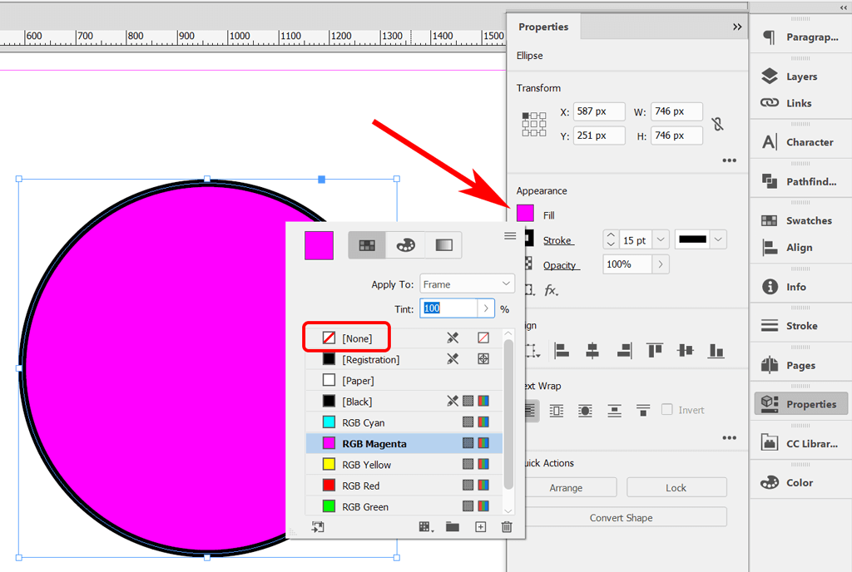Switch to the gradient mode icon
The height and width of the screenshot is (572, 852).
pos(443,245)
